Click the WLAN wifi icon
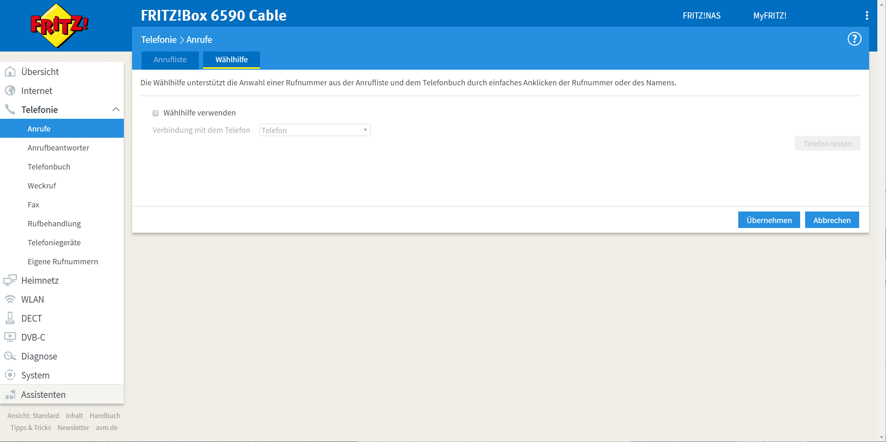 [10, 299]
